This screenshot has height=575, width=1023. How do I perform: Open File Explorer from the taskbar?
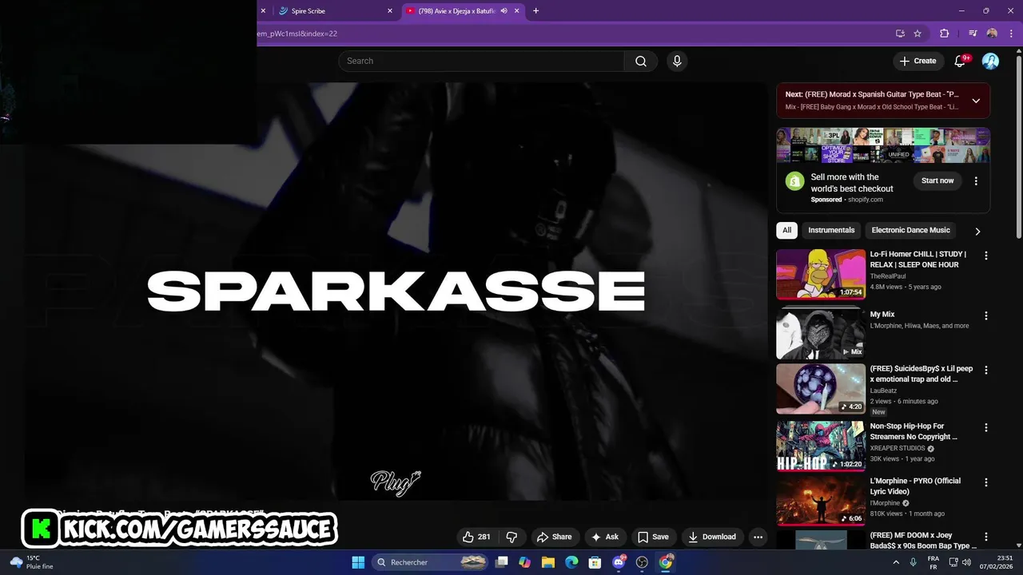pos(548,562)
